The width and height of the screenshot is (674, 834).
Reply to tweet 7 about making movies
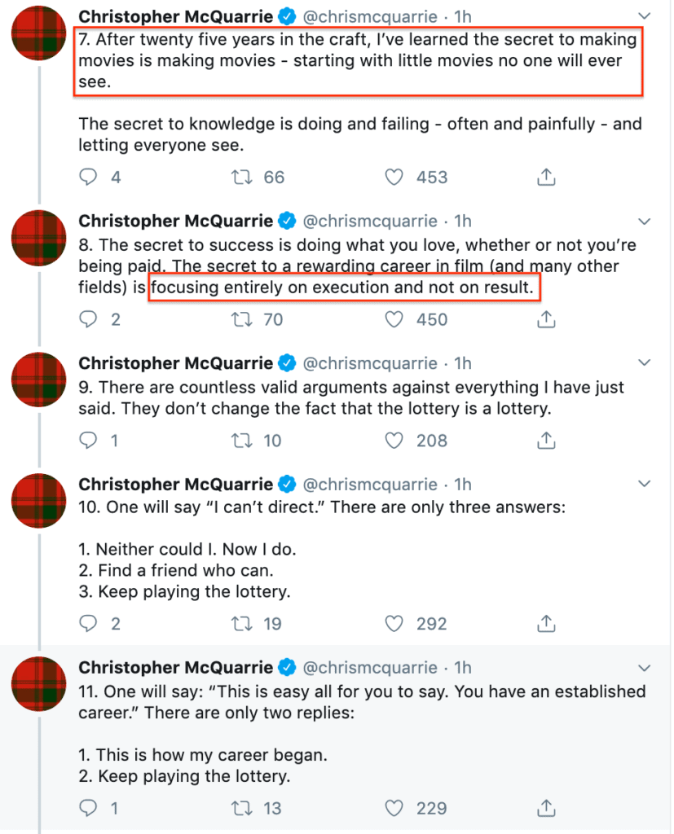[x=88, y=177]
